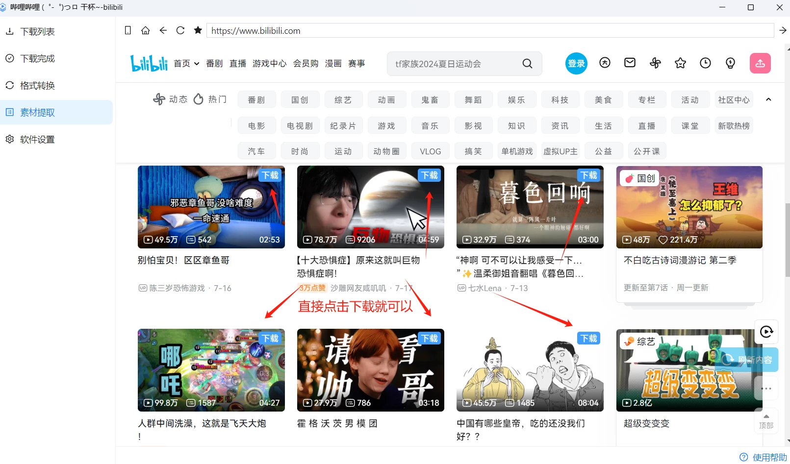Image resolution: width=790 pixels, height=464 pixels.
Task: Open the 下载列表 sidebar item
Action: 56,31
